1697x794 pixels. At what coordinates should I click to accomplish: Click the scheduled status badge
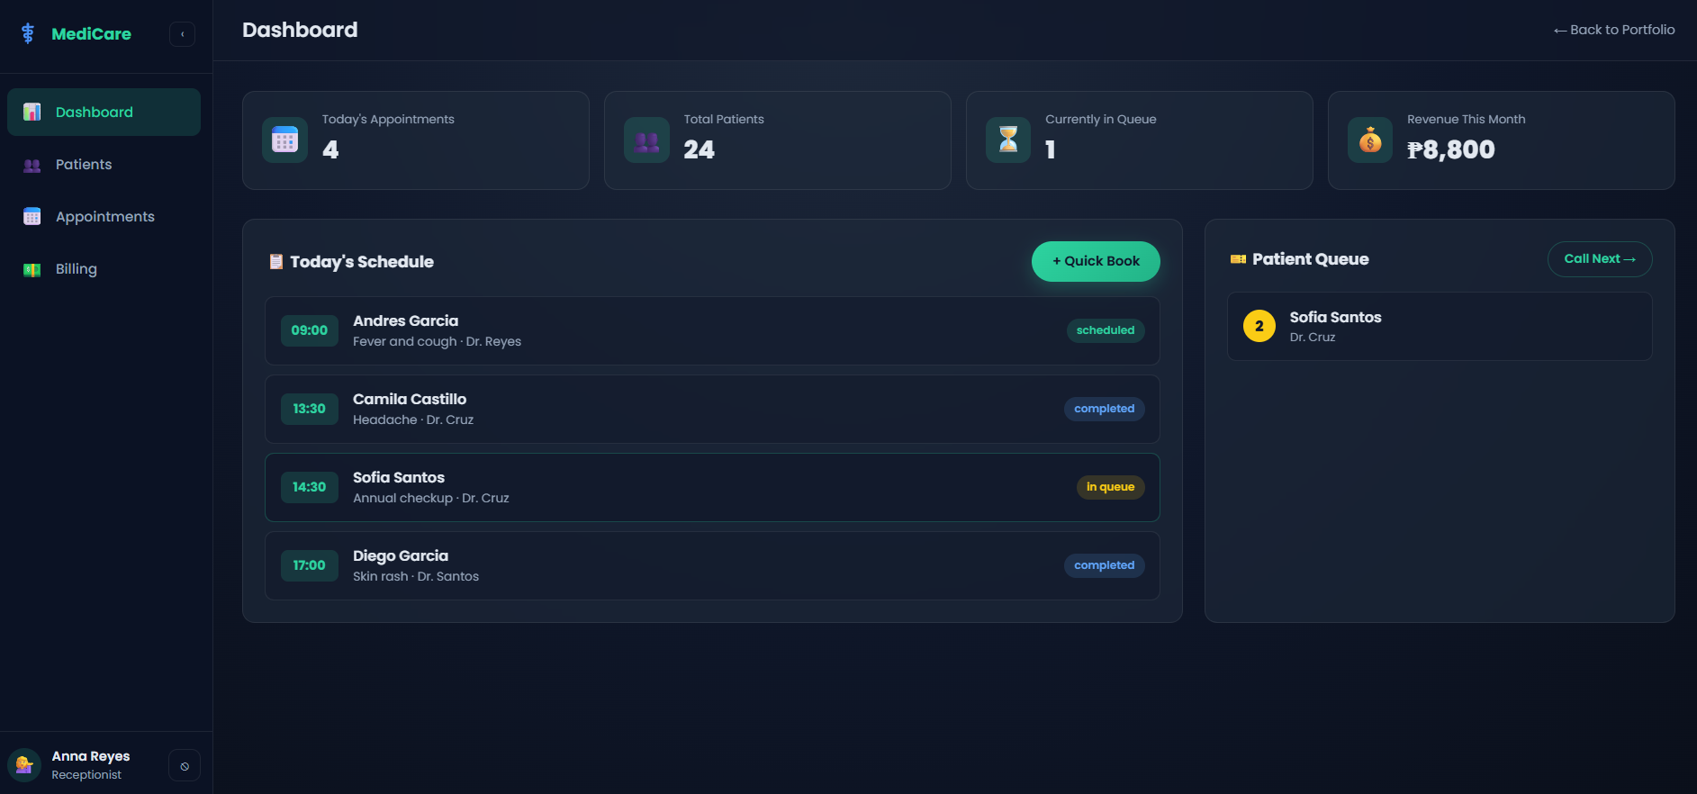1106,330
